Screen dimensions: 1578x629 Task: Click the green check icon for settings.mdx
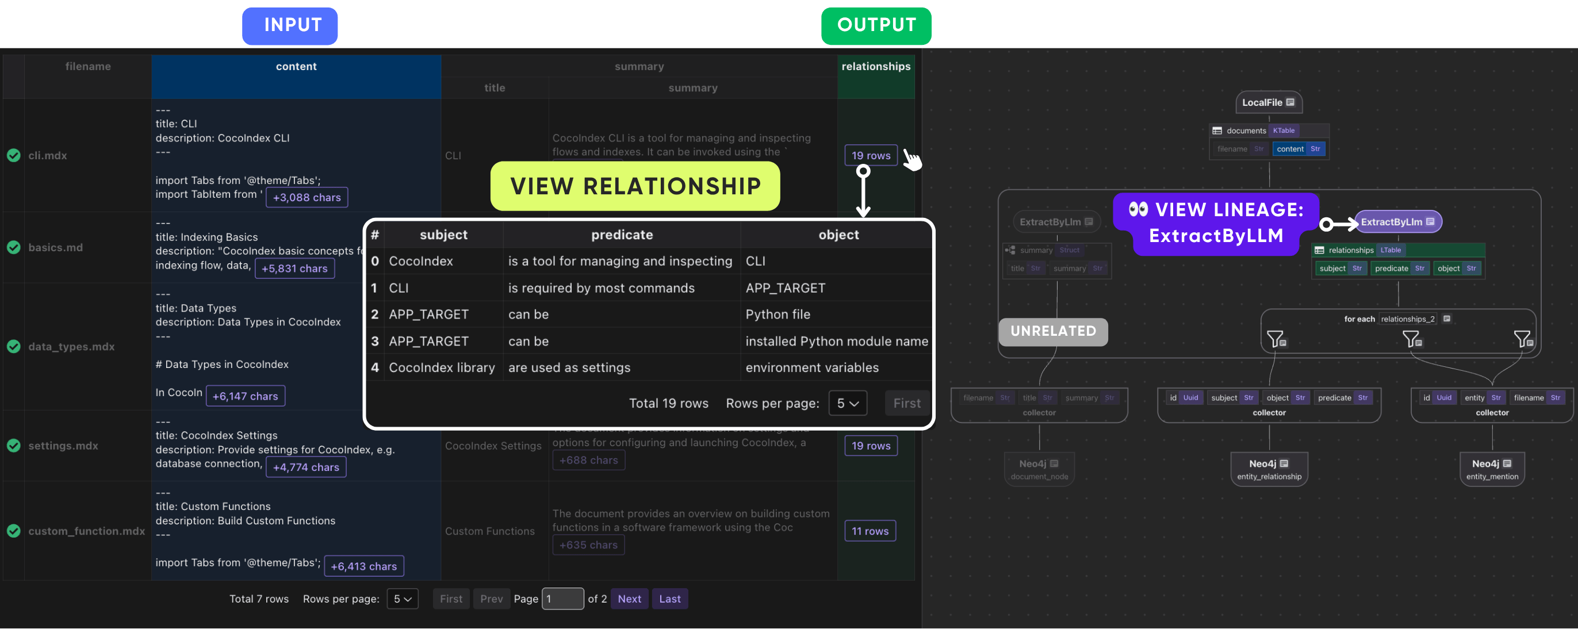[13, 446]
